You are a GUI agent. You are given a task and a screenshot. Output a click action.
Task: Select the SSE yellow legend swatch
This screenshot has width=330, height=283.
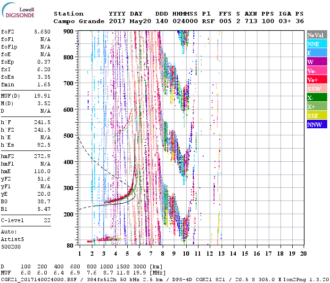317,116
